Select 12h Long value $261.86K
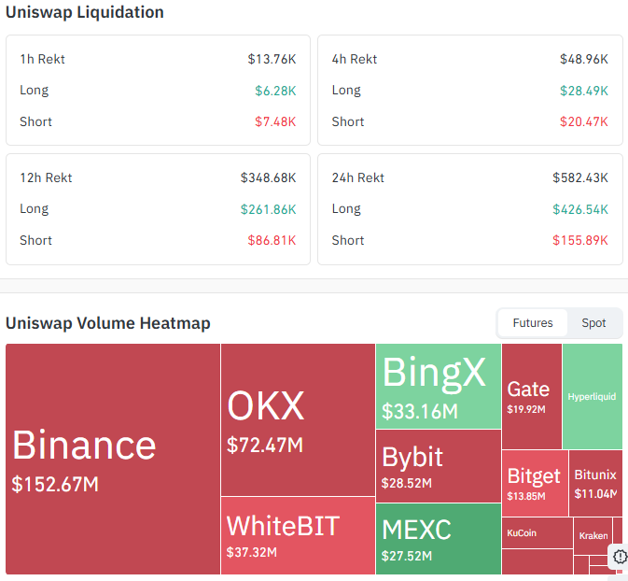628x581 pixels. click(x=268, y=209)
